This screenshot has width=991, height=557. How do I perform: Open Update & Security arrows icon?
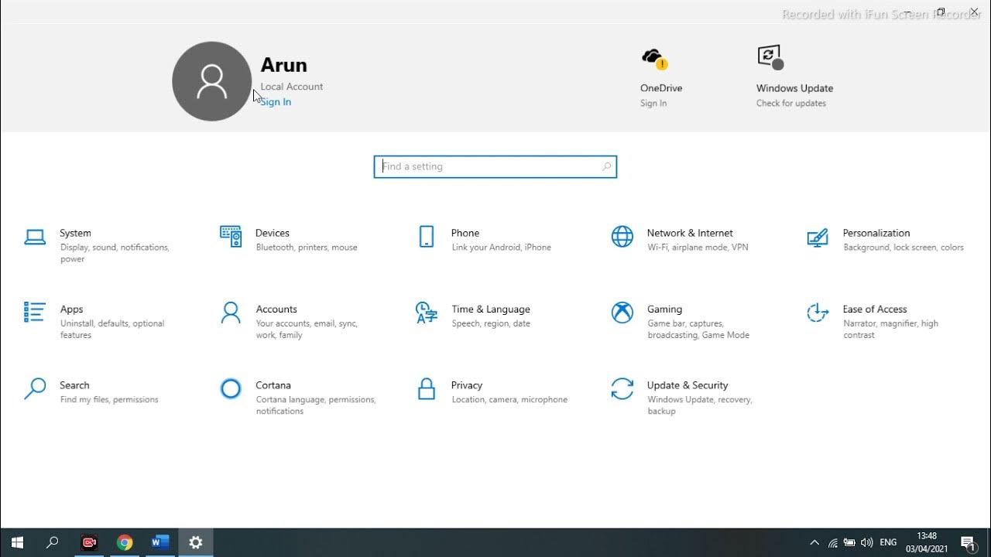[622, 388]
